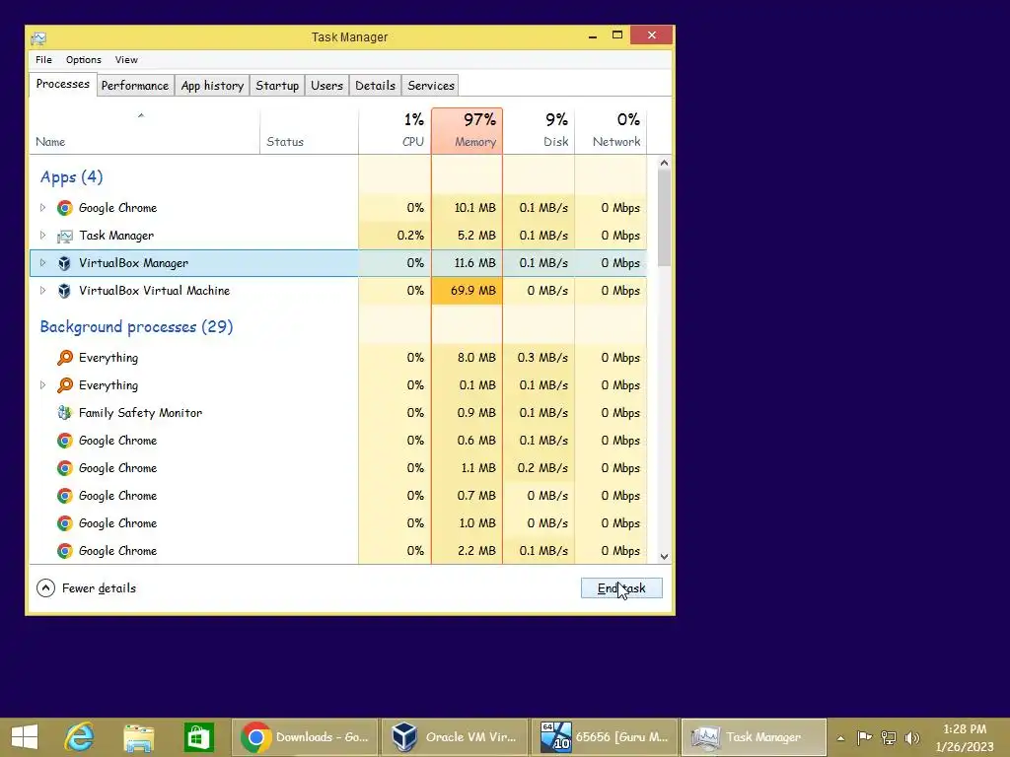The height and width of the screenshot is (757, 1010).
Task: Click the Google Chrome icon in Apps list
Action: pos(64,208)
